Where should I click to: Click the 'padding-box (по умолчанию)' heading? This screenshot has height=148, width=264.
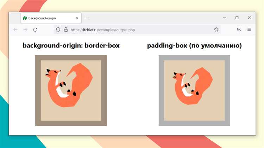[194, 46]
